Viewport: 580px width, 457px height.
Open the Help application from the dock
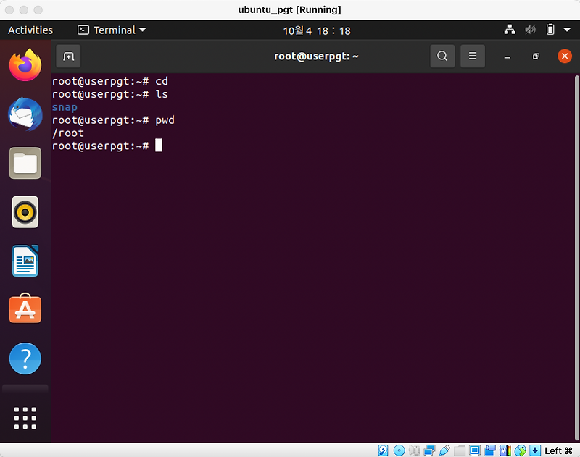coord(25,358)
